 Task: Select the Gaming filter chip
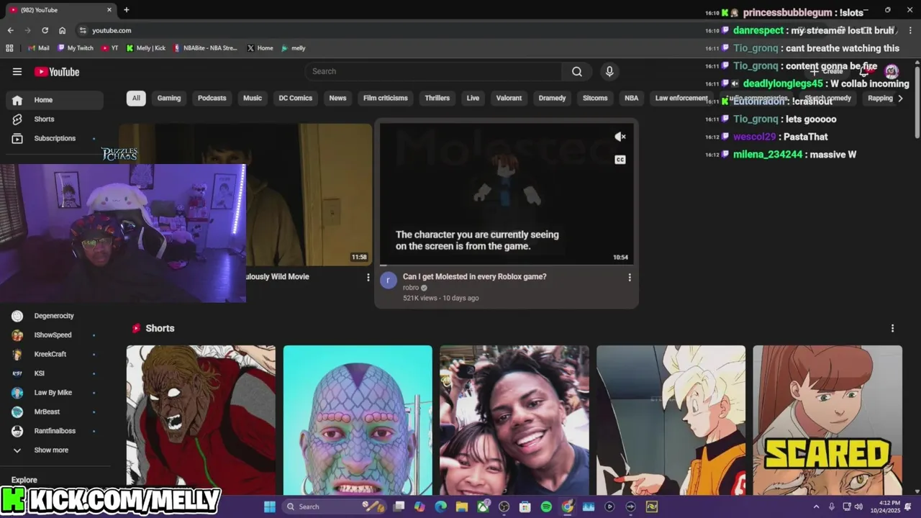pos(169,98)
